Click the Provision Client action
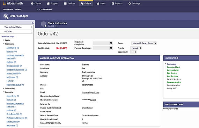 coord(174,67)
